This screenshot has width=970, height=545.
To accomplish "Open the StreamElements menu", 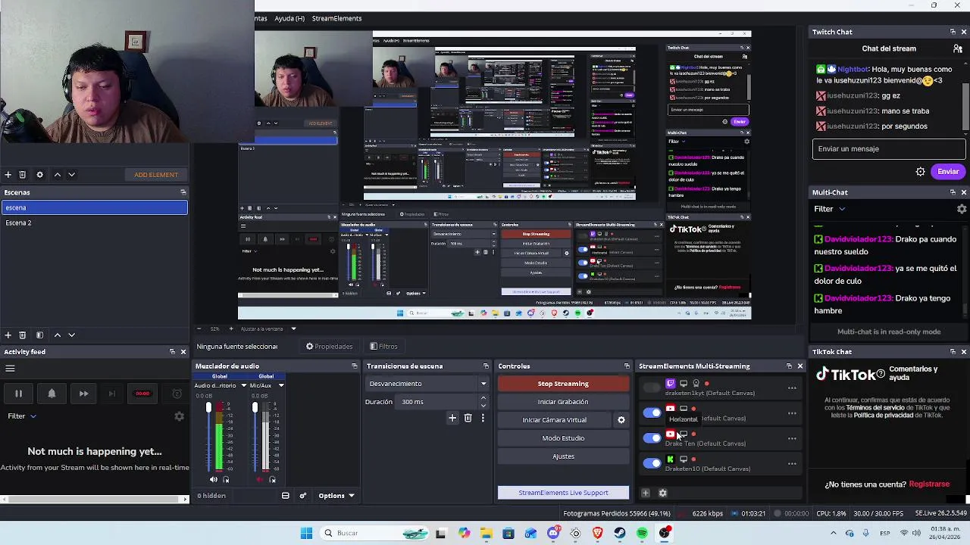I will pos(336,18).
